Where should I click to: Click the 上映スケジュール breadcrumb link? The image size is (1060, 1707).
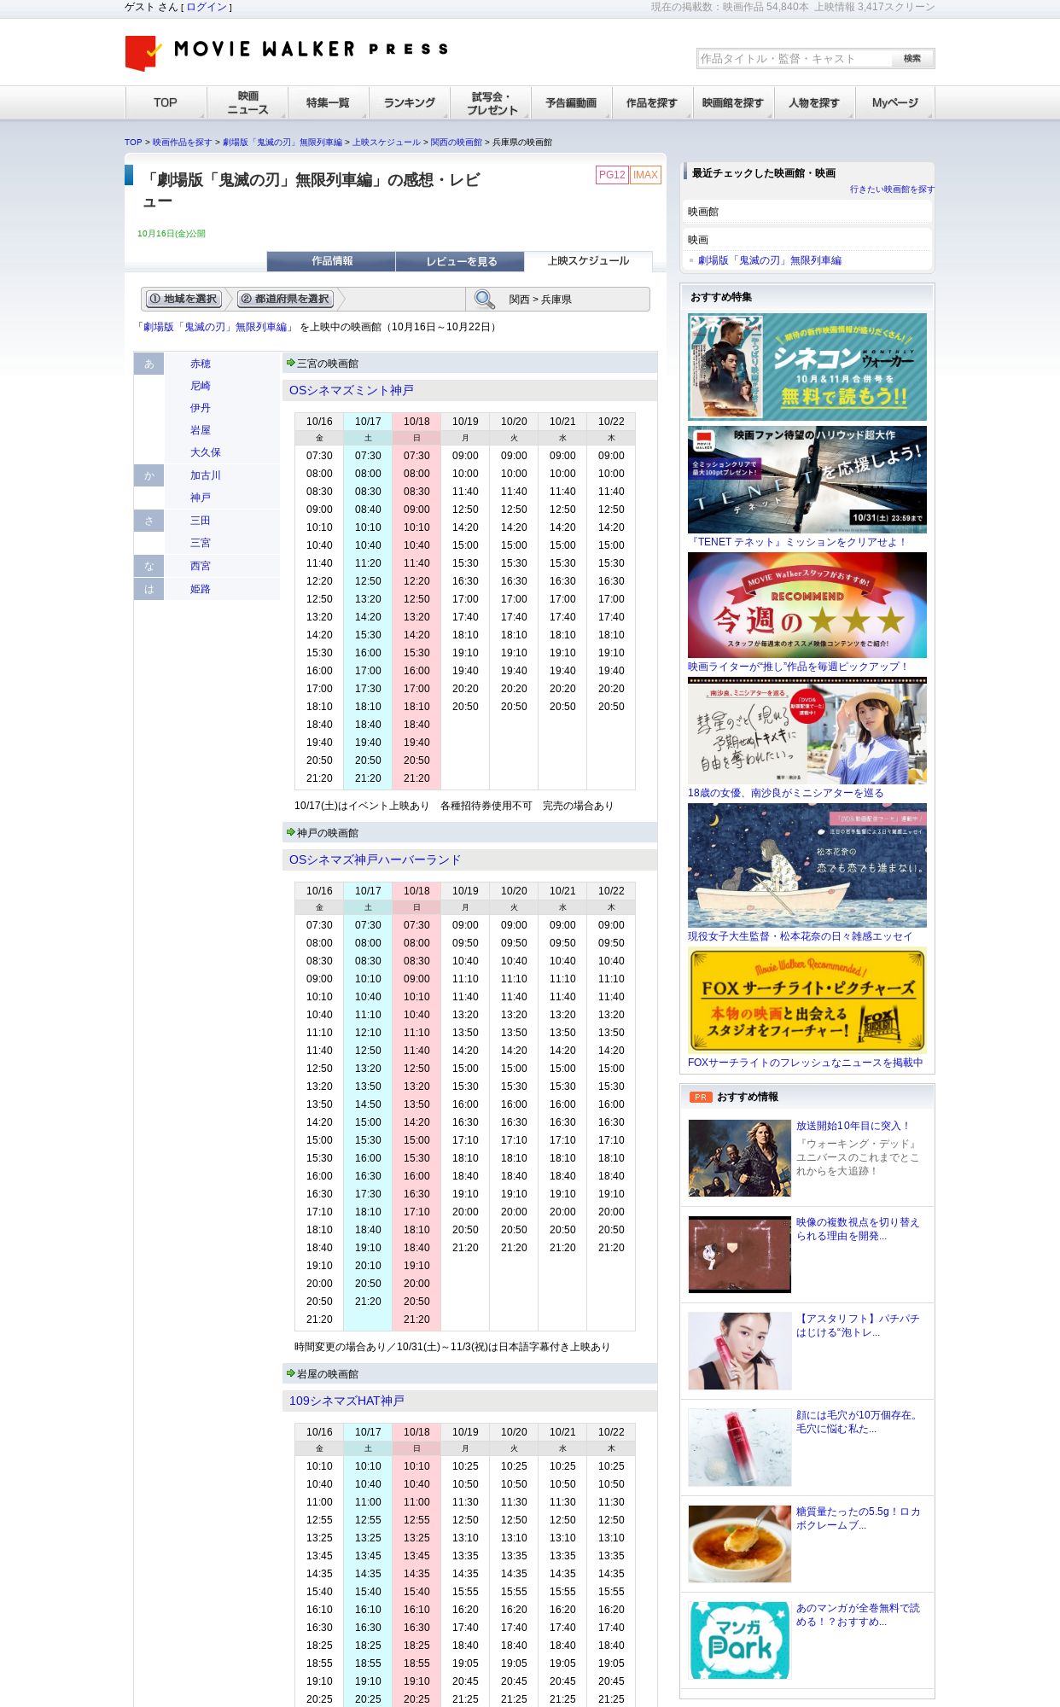[387, 143]
